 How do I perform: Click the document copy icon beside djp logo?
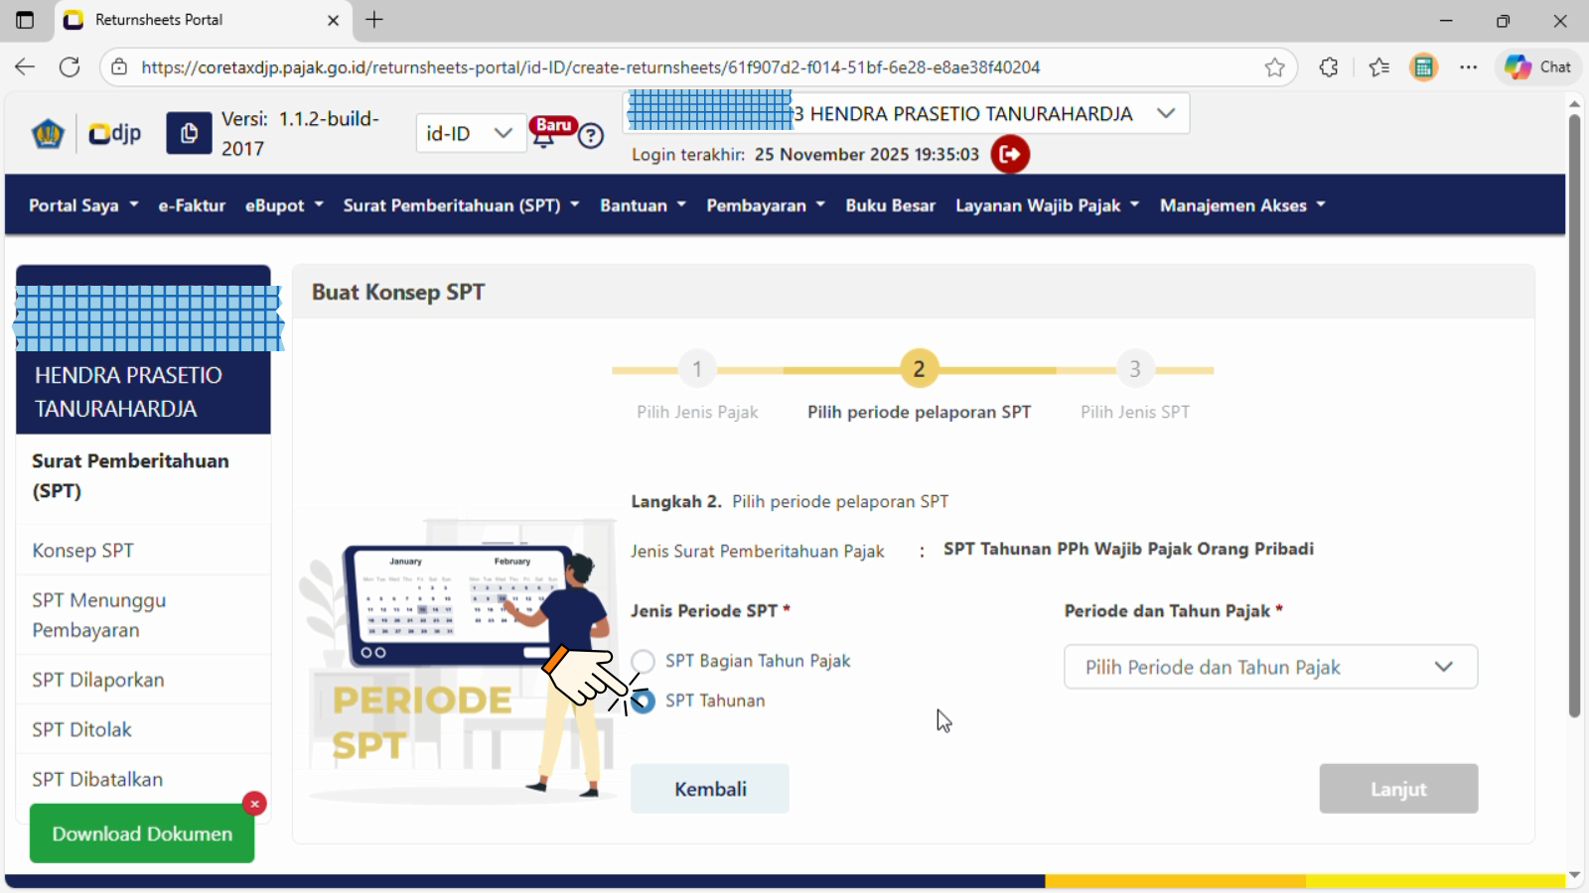tap(189, 133)
